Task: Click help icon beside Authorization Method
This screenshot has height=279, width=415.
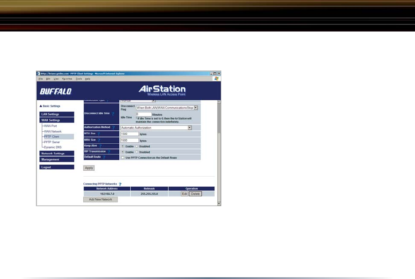Action: pyautogui.click(x=114, y=128)
